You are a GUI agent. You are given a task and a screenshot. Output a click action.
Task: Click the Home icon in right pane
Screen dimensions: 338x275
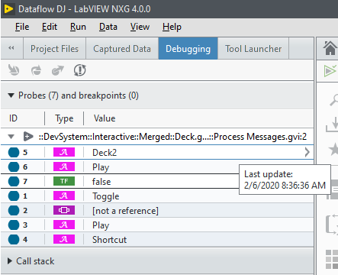point(330,48)
